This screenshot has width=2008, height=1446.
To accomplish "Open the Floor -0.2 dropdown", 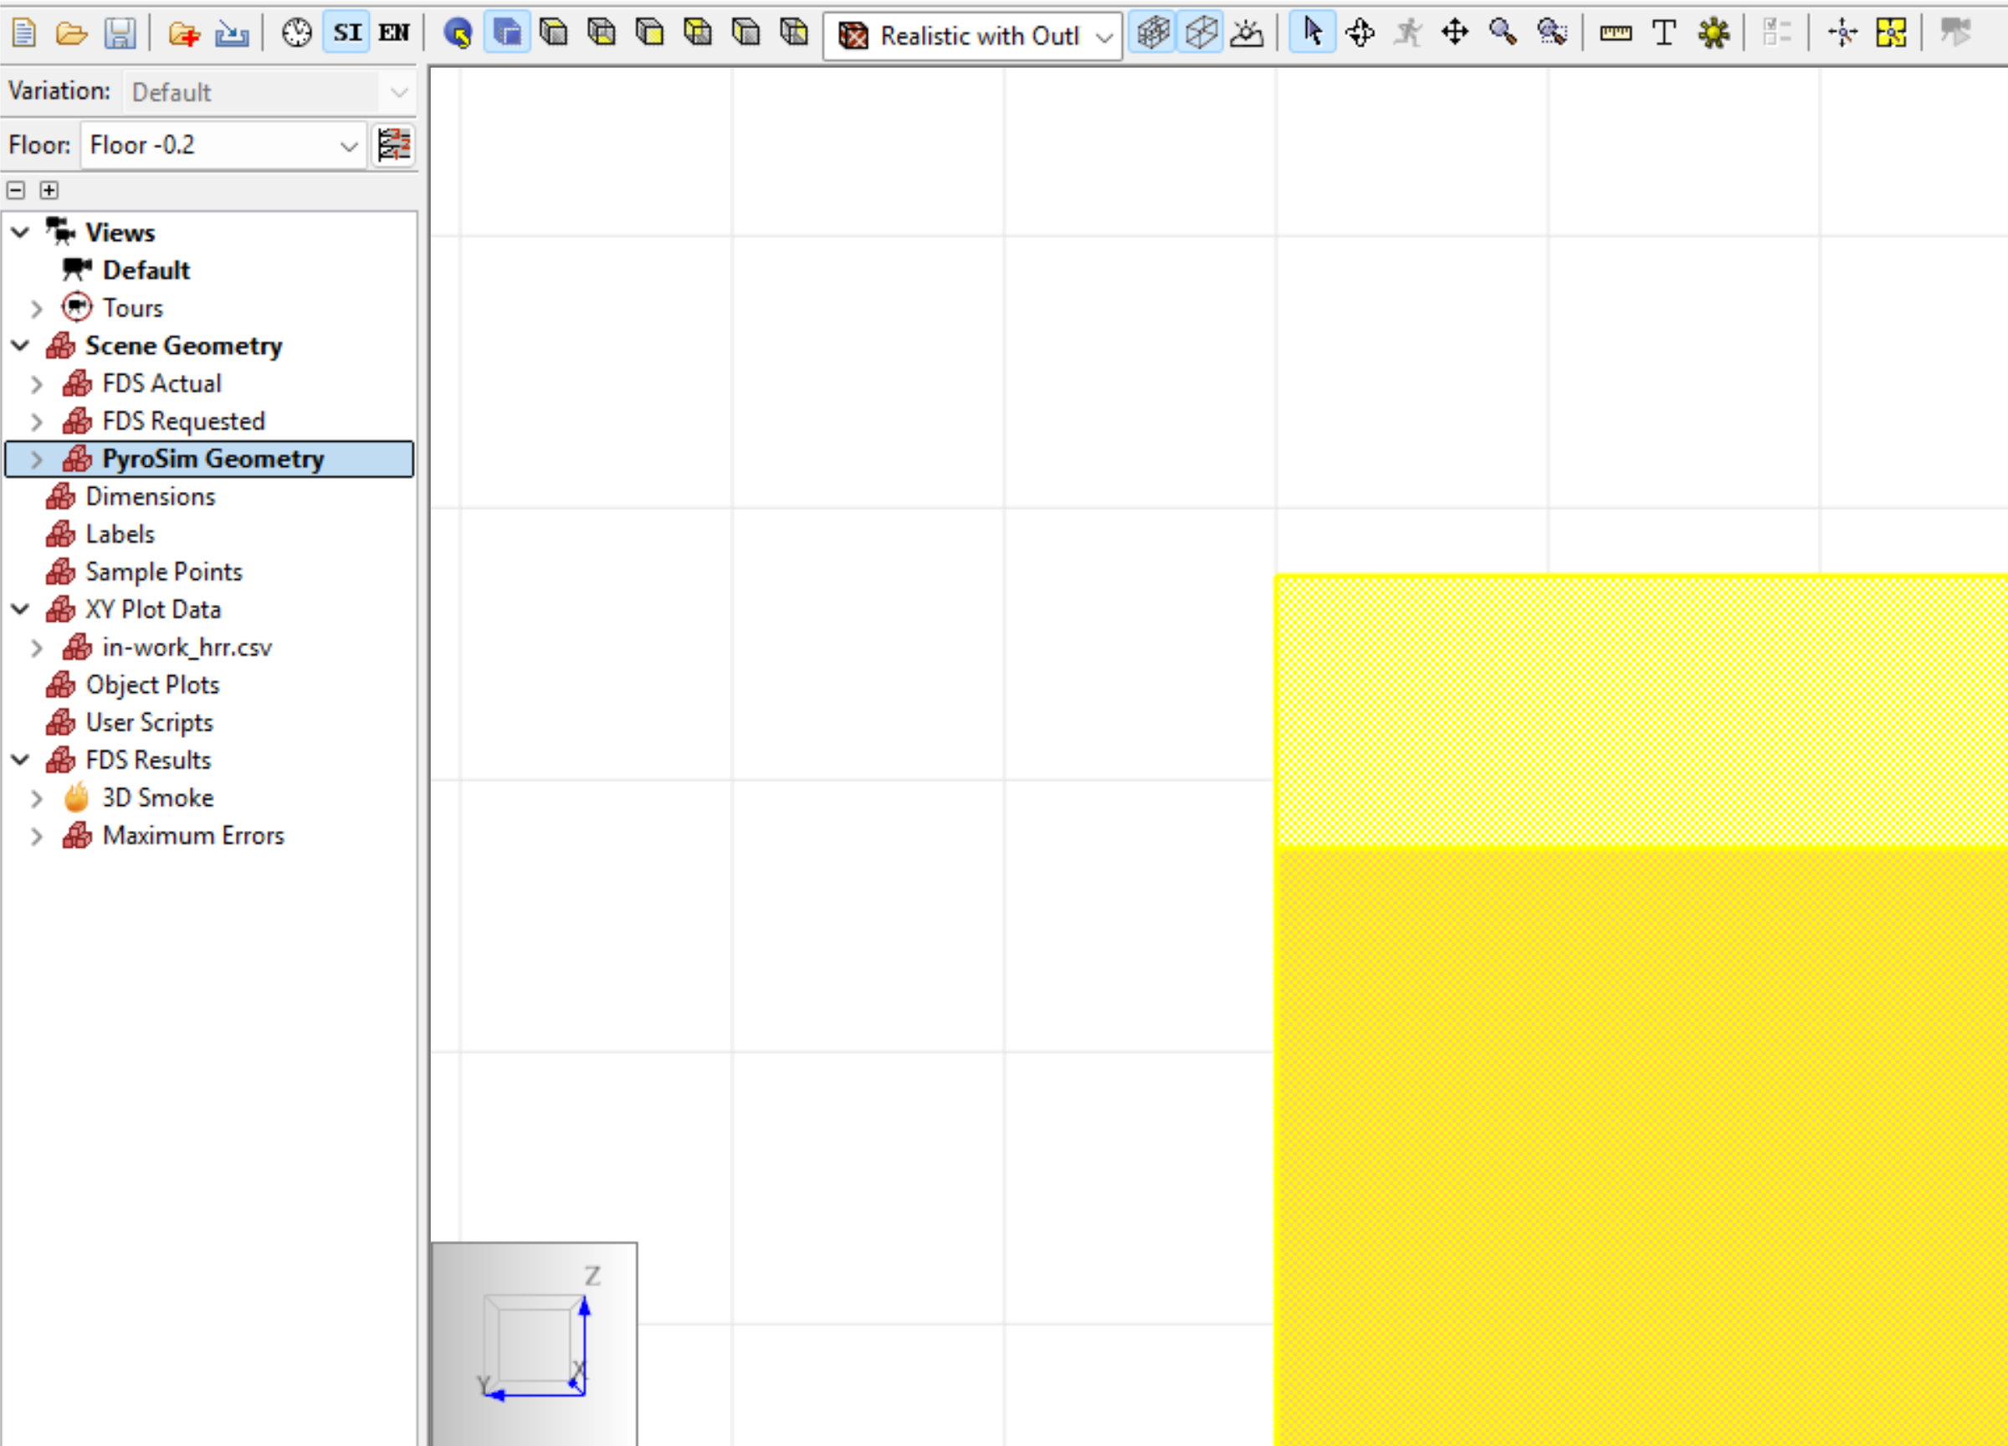I will [223, 146].
